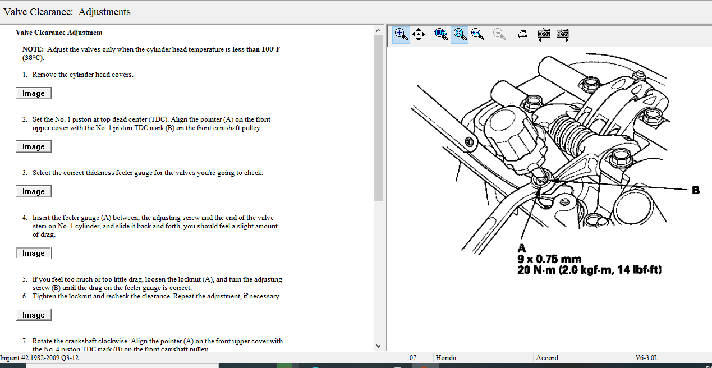Open Image button under step 4 insert gauge

click(34, 253)
